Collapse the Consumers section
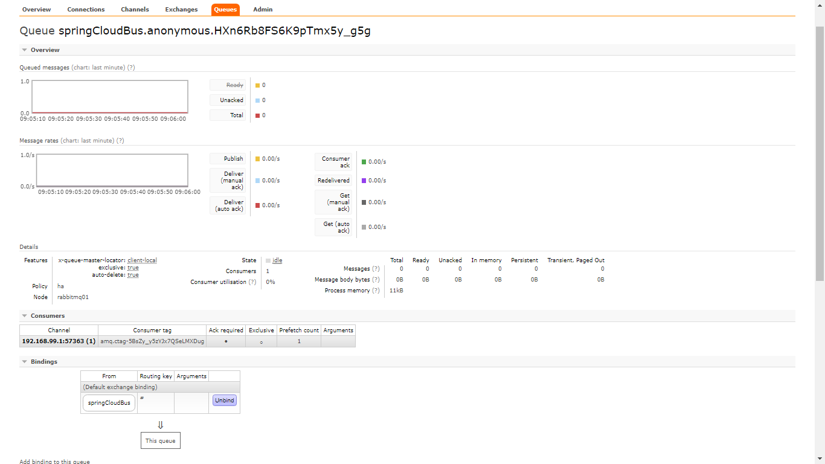Viewport: 825px width, 464px height. [407, 316]
